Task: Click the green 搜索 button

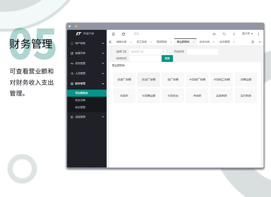Action: pyautogui.click(x=167, y=58)
